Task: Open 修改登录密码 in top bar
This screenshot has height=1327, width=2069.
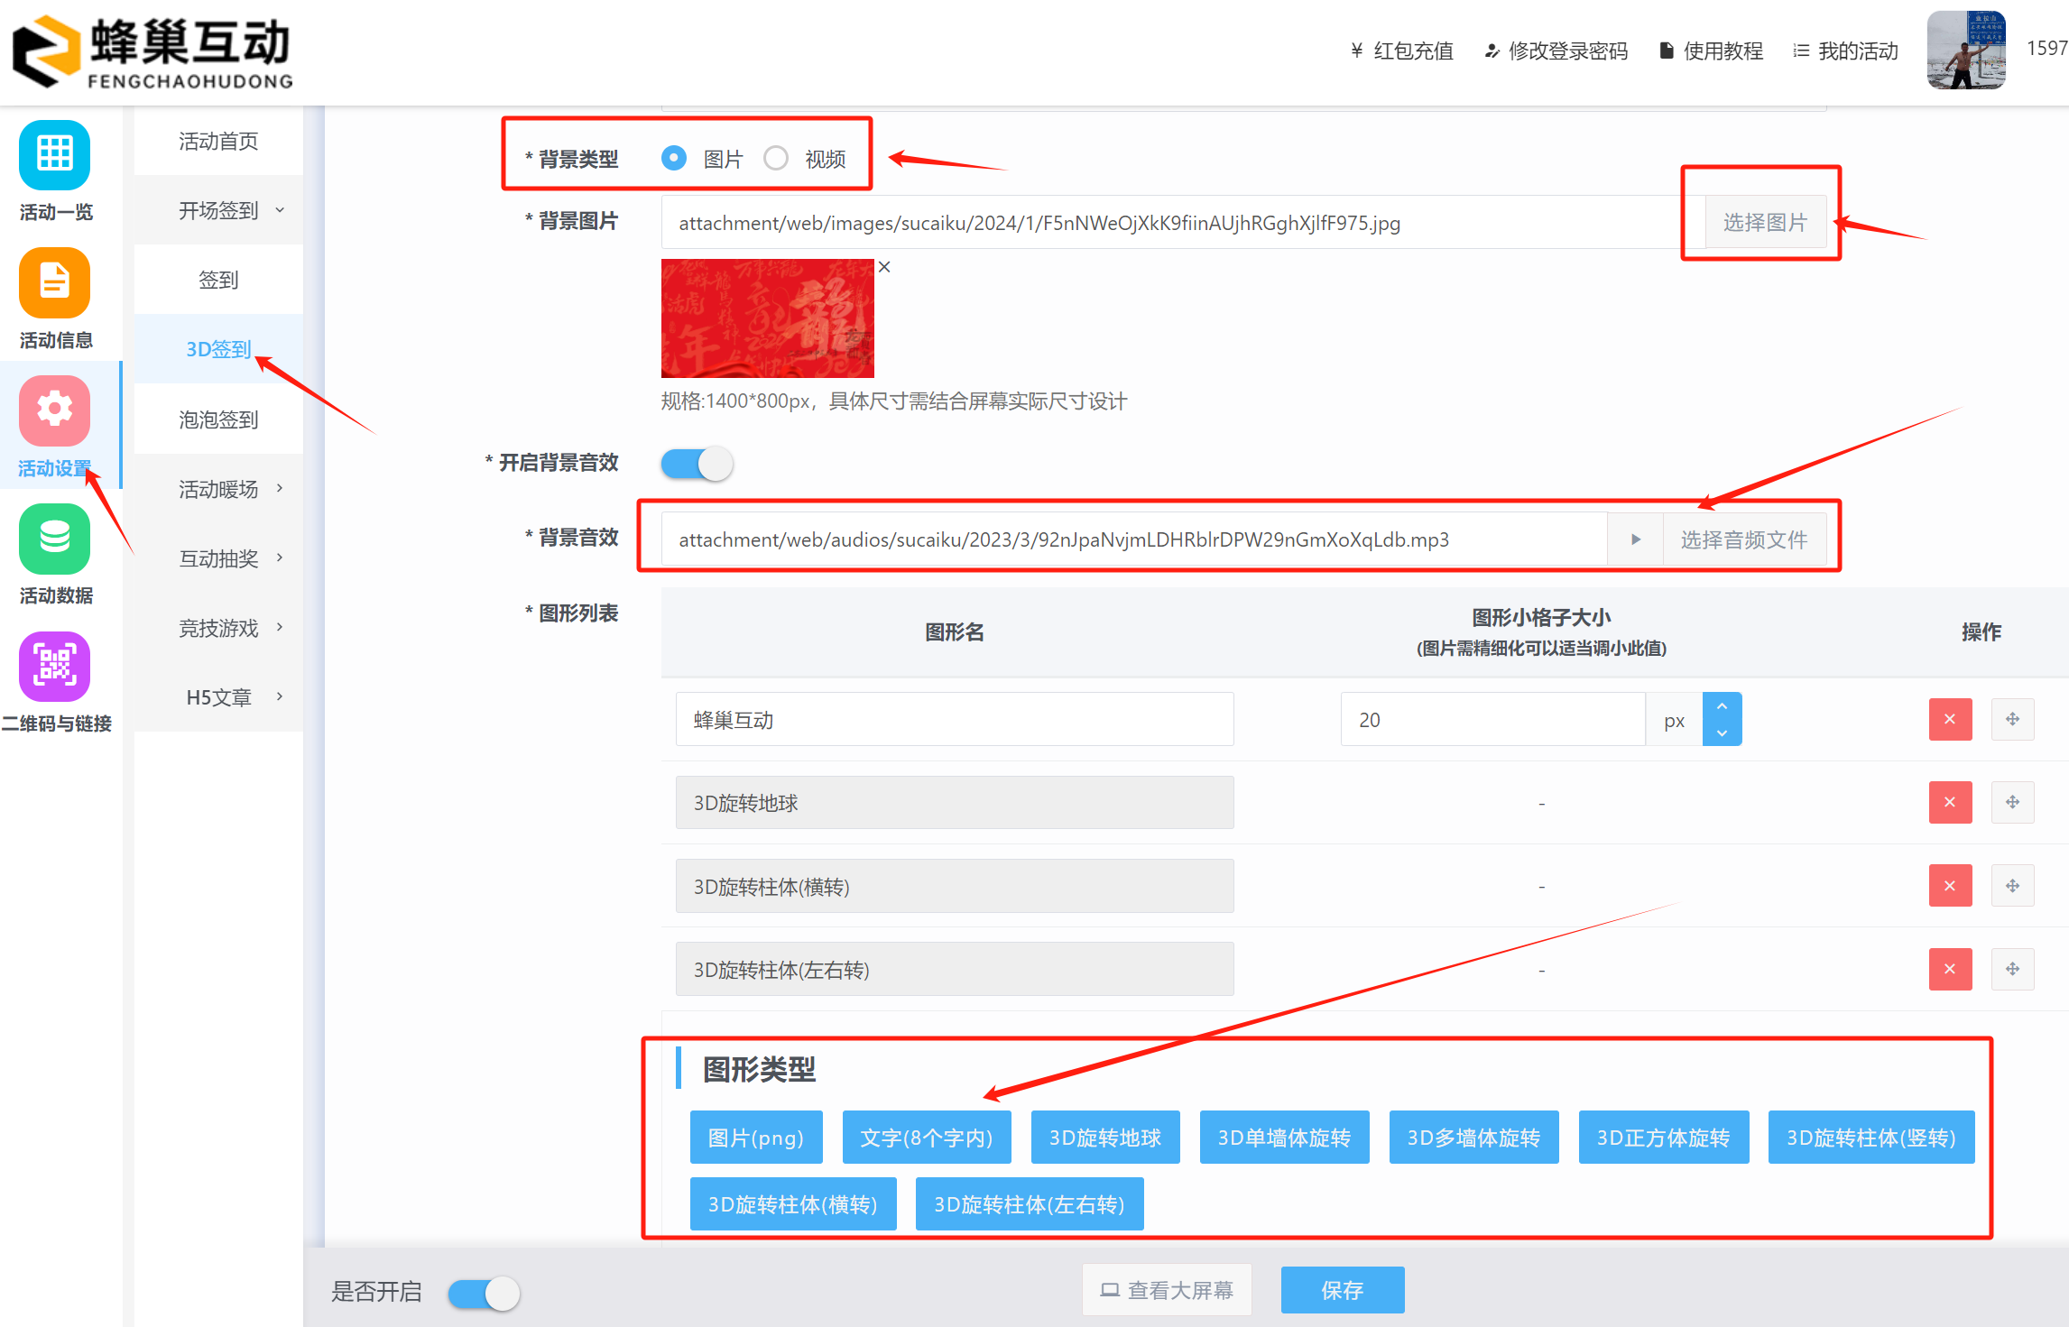Action: click(1556, 51)
